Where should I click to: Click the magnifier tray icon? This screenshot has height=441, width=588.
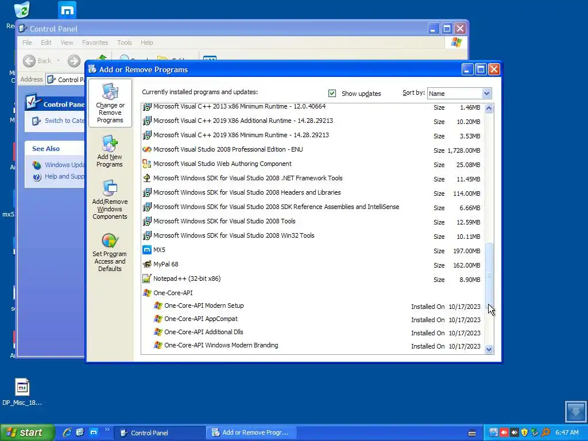click(x=546, y=432)
